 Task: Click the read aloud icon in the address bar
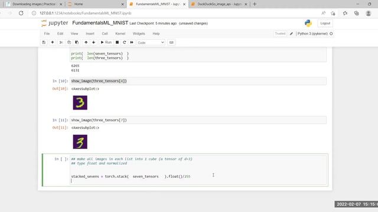[x=323, y=13]
